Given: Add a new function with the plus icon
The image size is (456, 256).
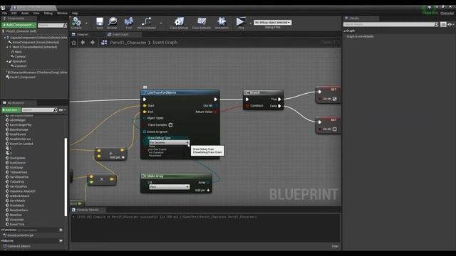Looking at the screenshot, I should [x=61, y=230].
